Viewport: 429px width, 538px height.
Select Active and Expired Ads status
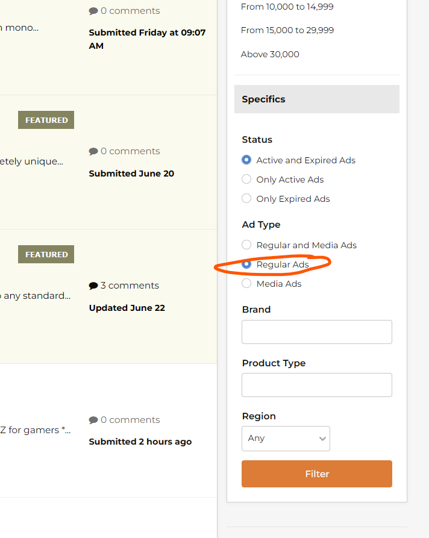[246, 160]
